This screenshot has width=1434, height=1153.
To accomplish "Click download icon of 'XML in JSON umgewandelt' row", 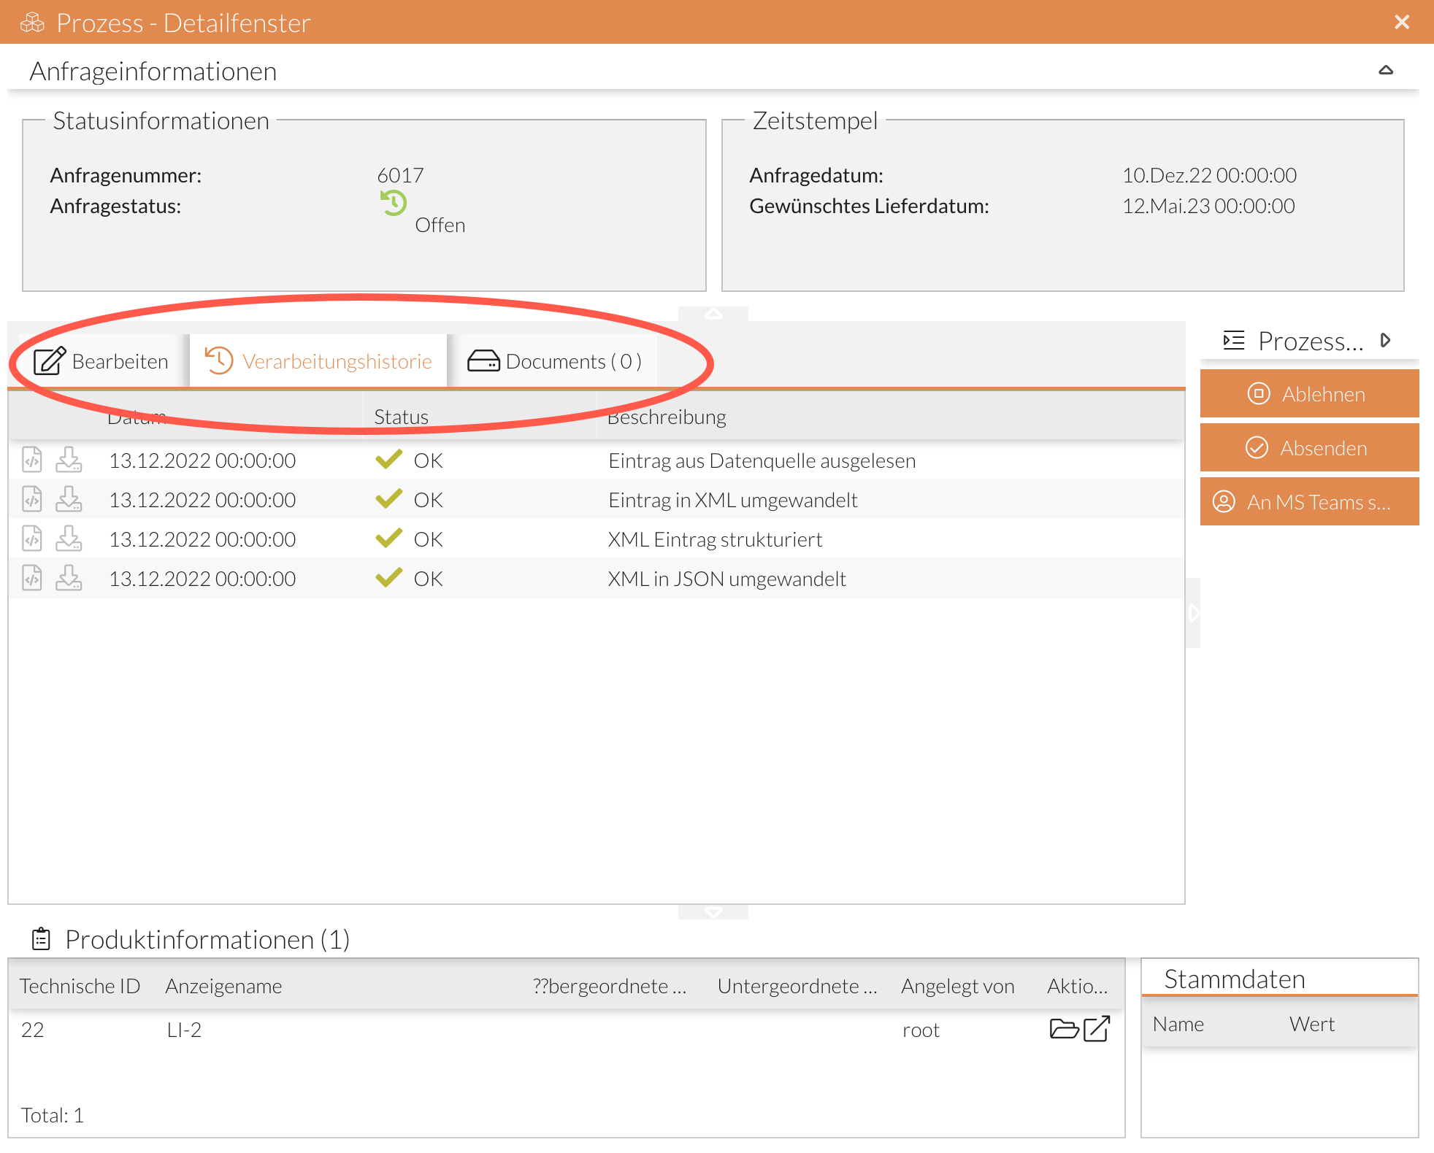I will click(x=69, y=578).
